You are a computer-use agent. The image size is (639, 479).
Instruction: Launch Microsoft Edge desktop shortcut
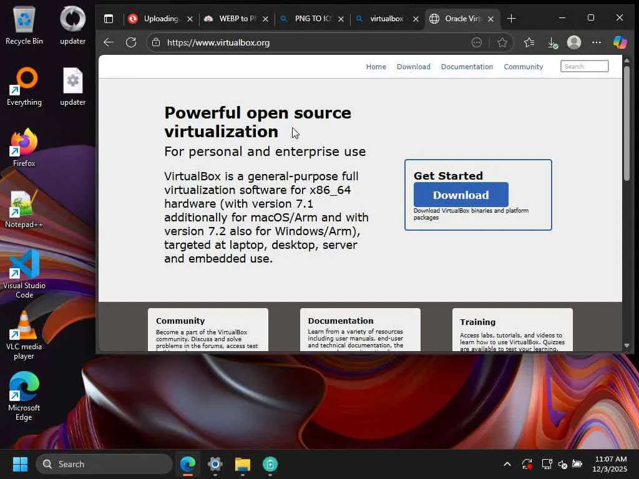tap(24, 397)
